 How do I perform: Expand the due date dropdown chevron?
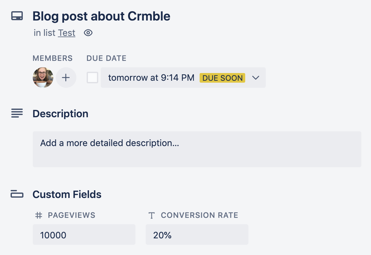click(x=255, y=78)
